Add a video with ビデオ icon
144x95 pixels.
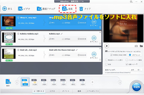click(24, 9)
